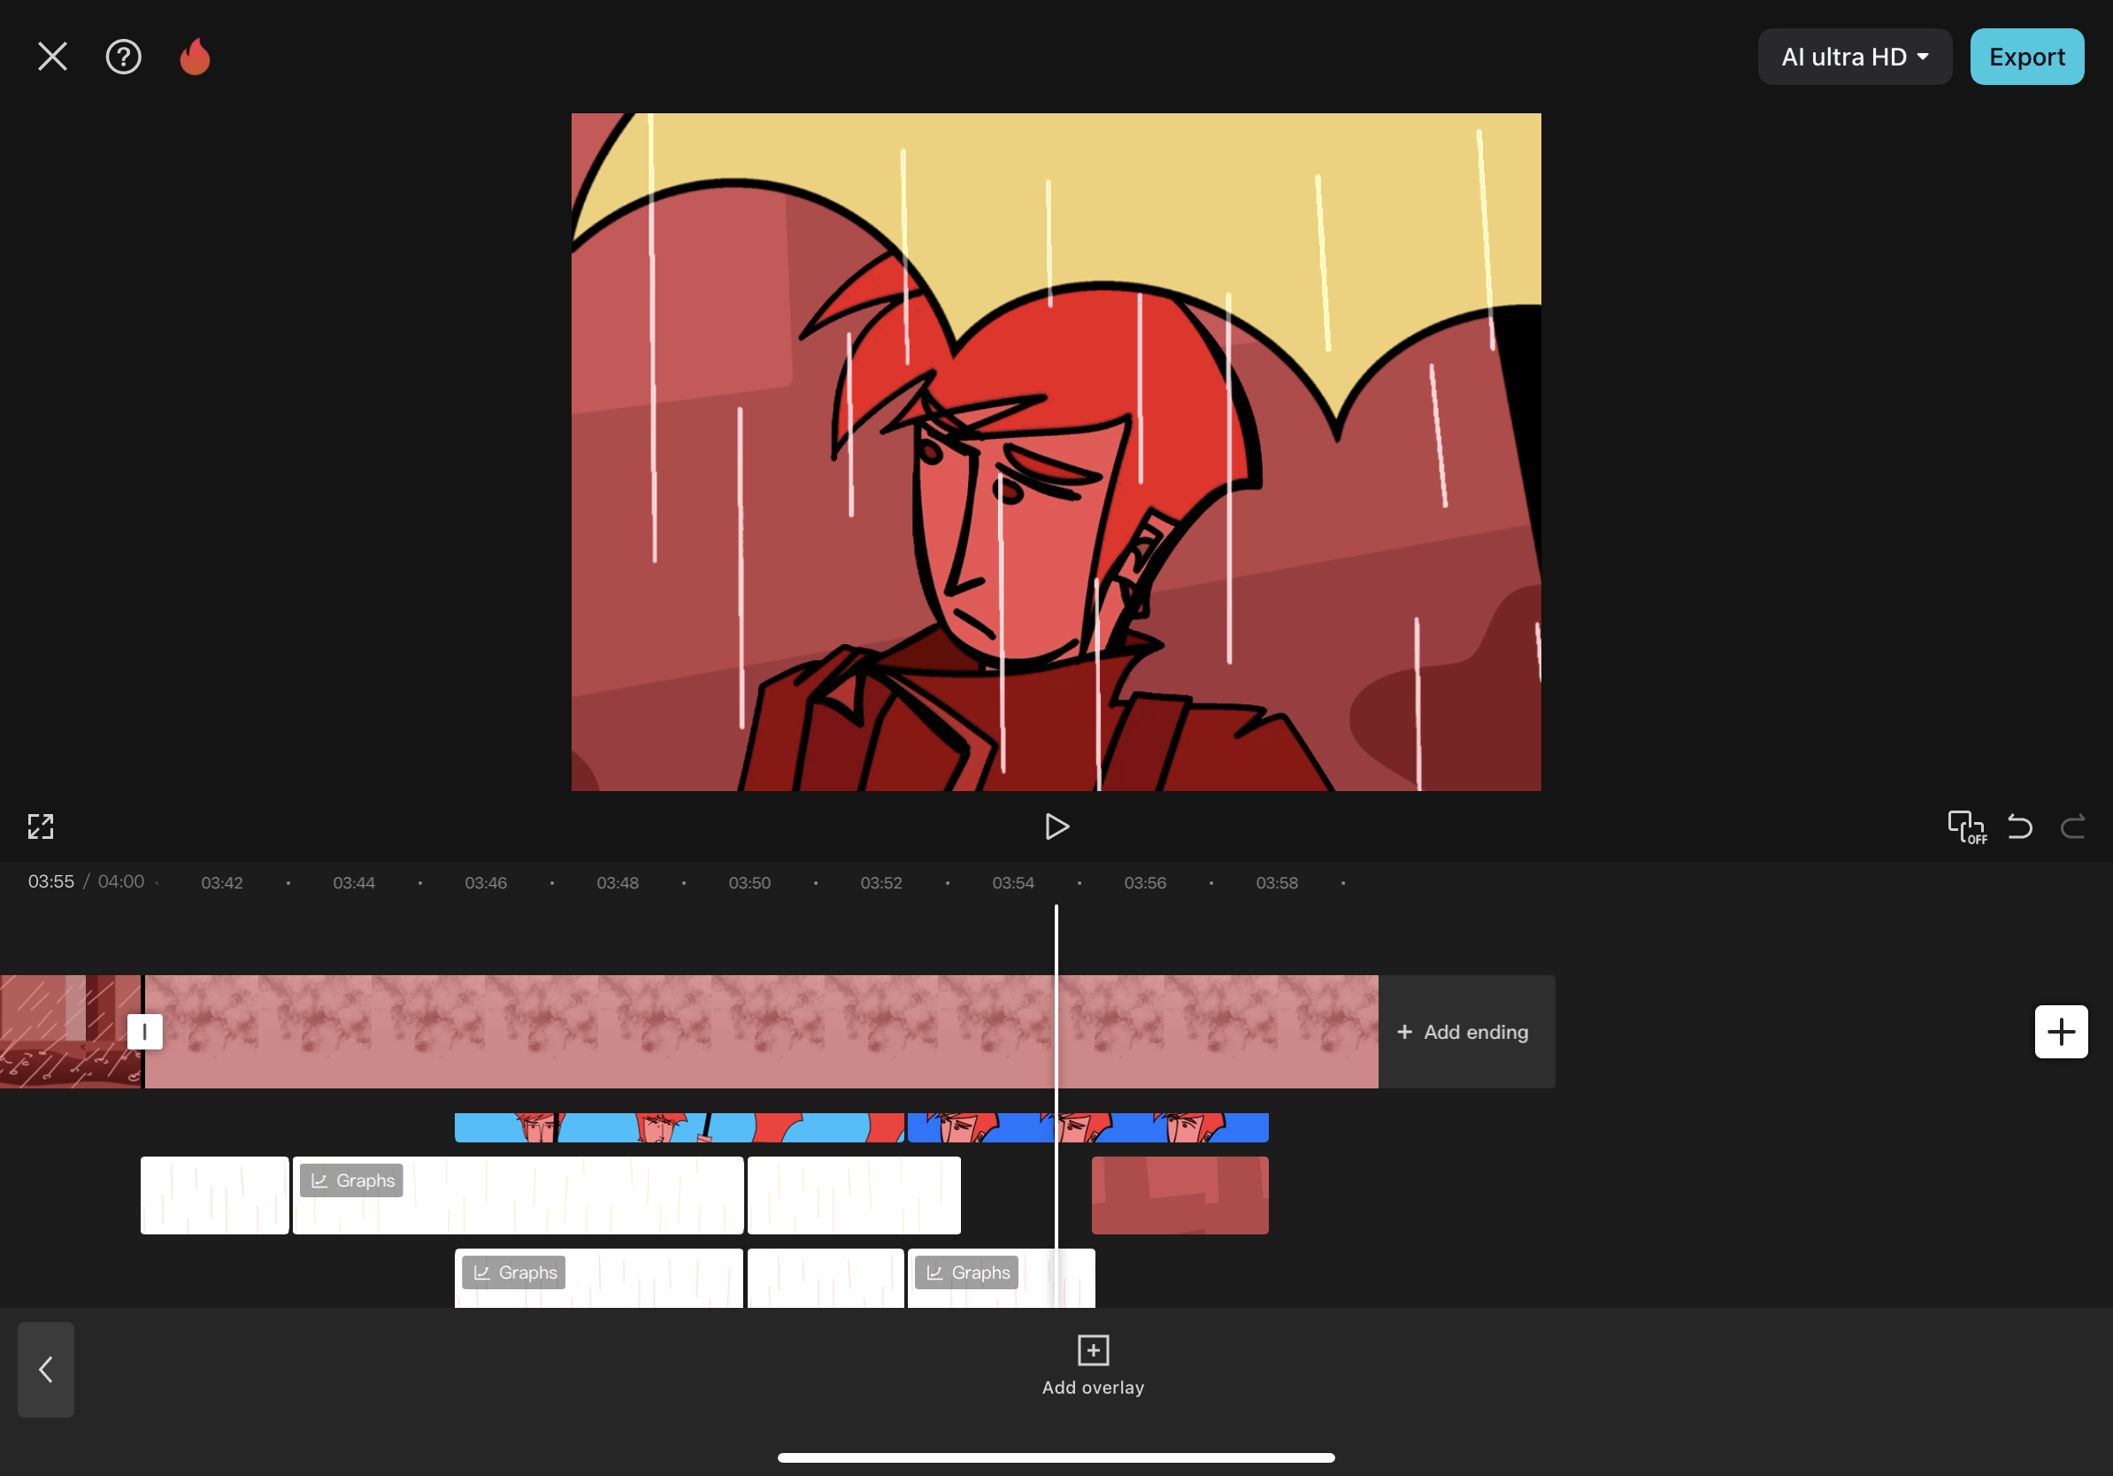Click the 03:50 mark on the timeline ruler

click(749, 882)
